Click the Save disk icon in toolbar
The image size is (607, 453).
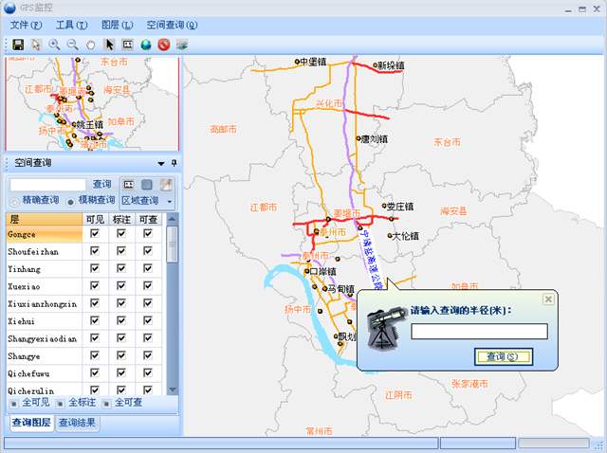pyautogui.click(x=18, y=44)
